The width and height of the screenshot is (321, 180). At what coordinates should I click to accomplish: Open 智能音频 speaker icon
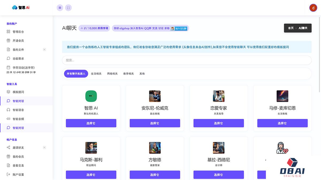(8, 119)
